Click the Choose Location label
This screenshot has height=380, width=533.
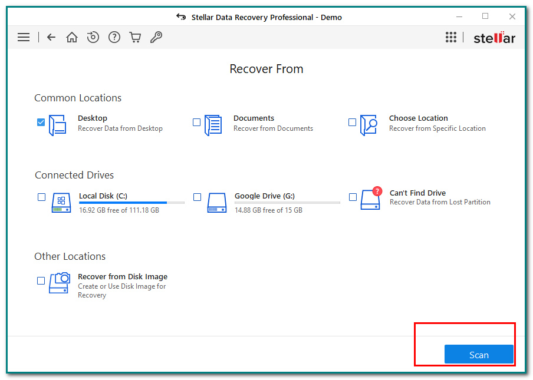click(419, 118)
